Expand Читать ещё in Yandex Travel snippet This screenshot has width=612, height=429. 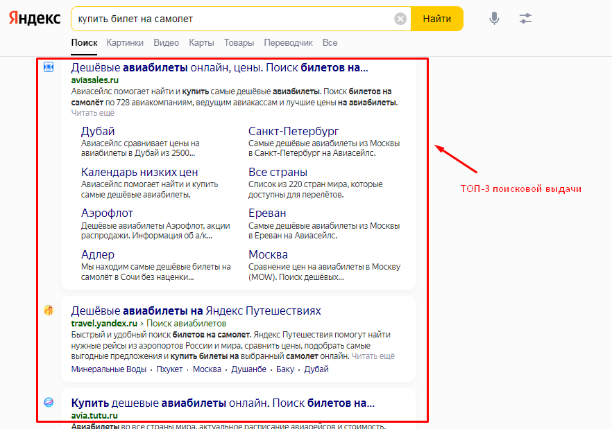(373, 356)
